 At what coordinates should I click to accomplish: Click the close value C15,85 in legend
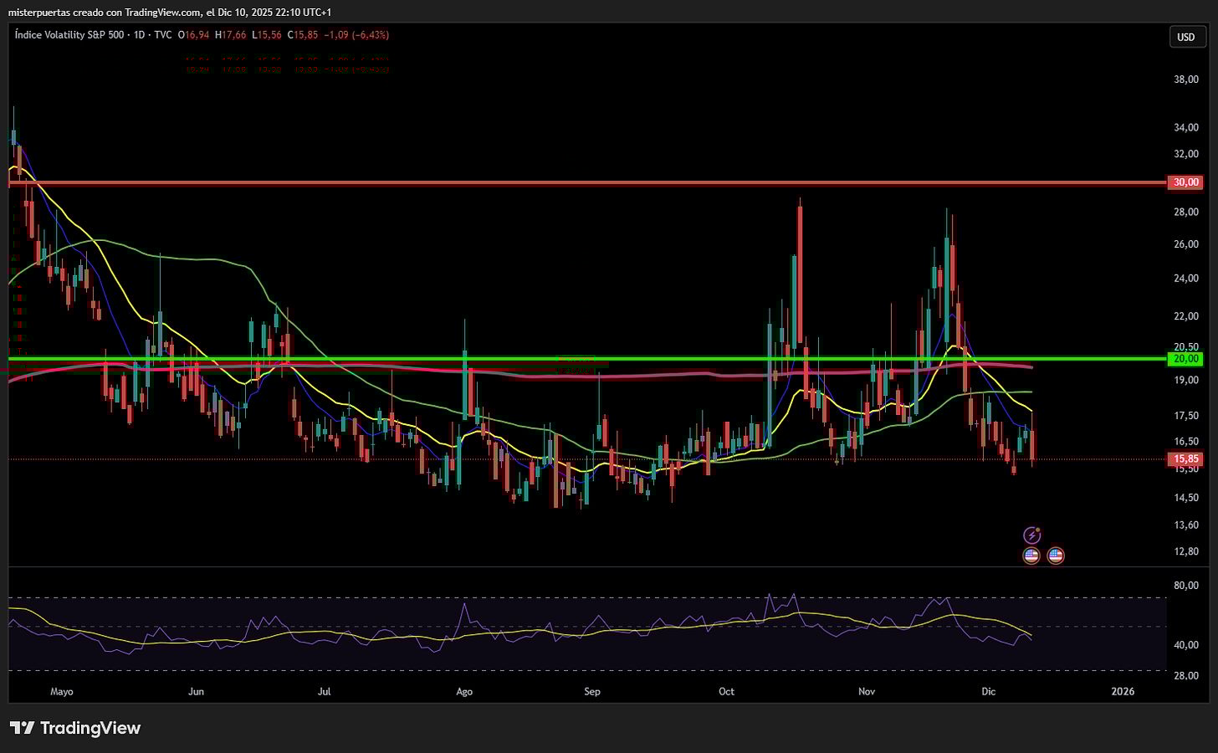tap(302, 35)
